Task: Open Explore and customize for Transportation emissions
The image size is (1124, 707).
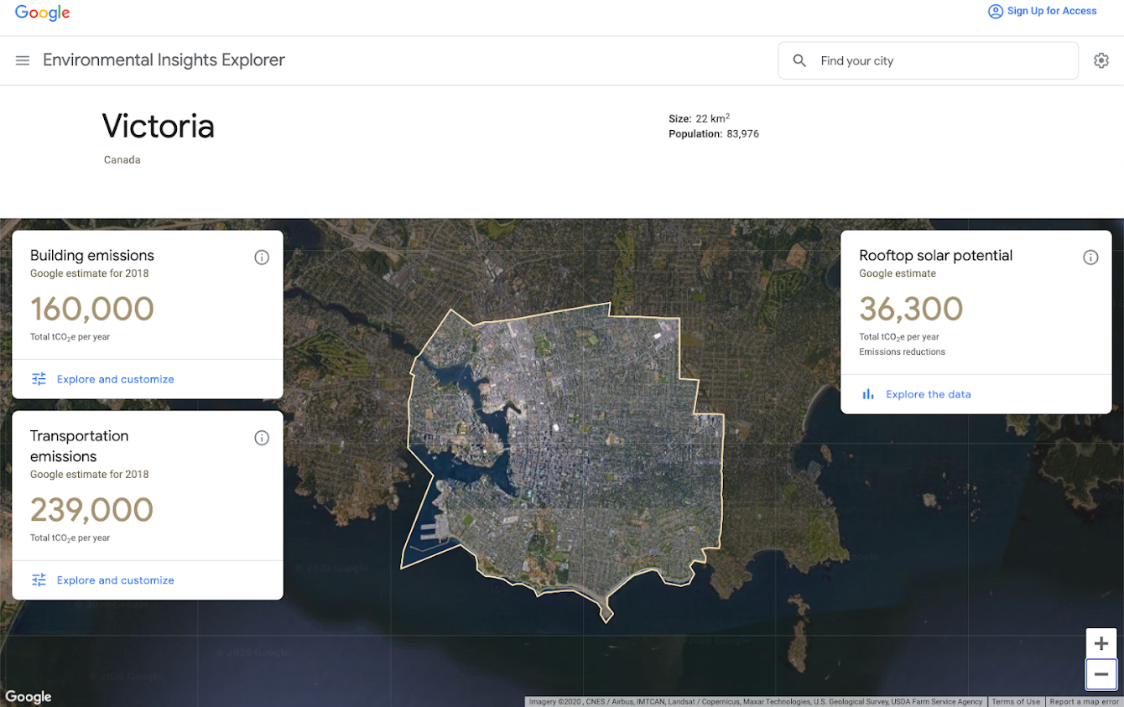Action: pyautogui.click(x=116, y=580)
